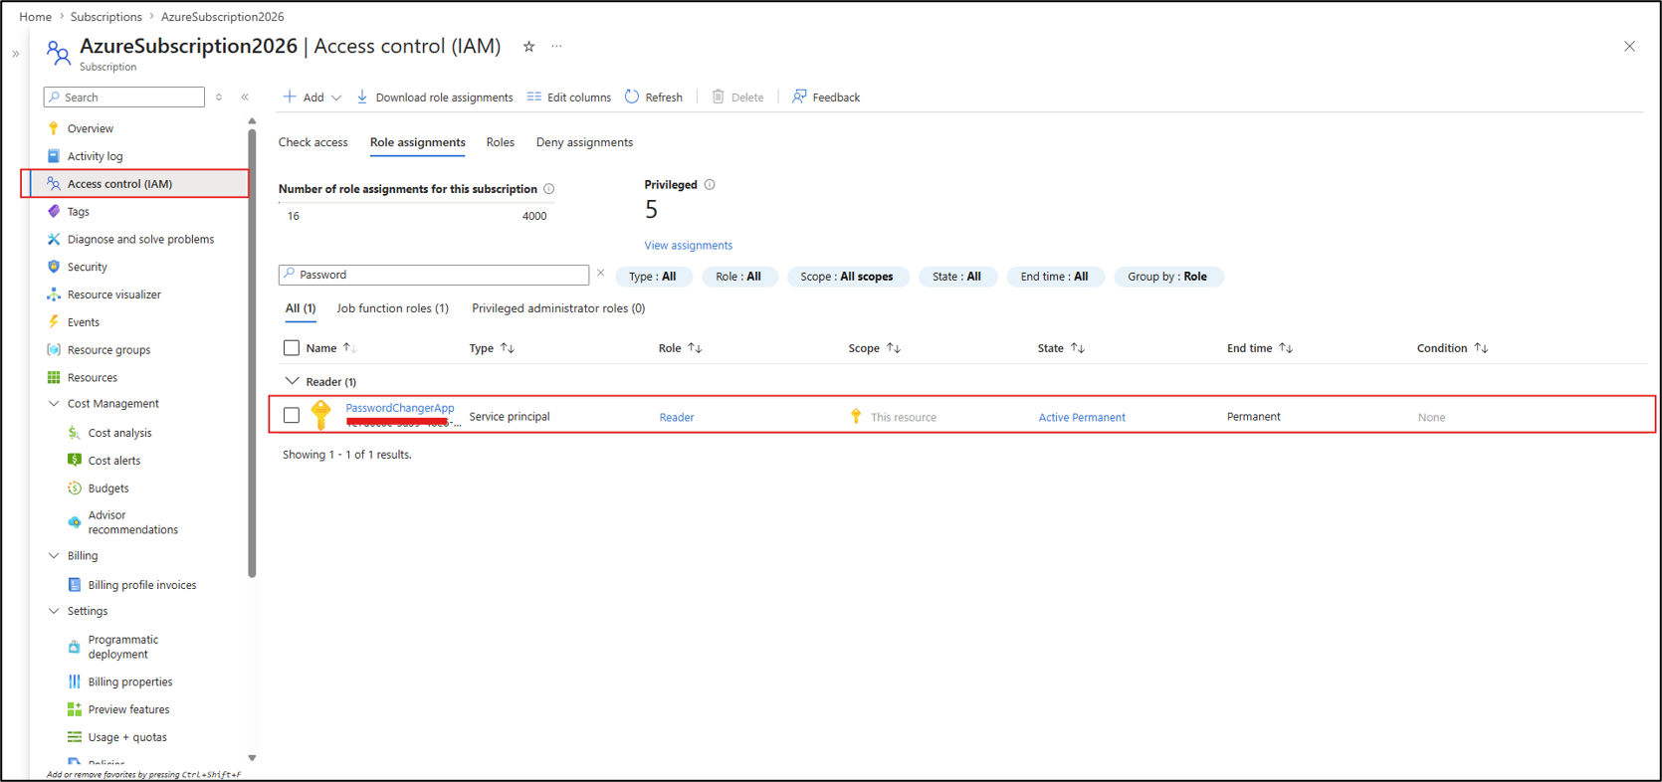Open the Scope : All scopes filter
The image size is (1662, 782).
click(847, 277)
